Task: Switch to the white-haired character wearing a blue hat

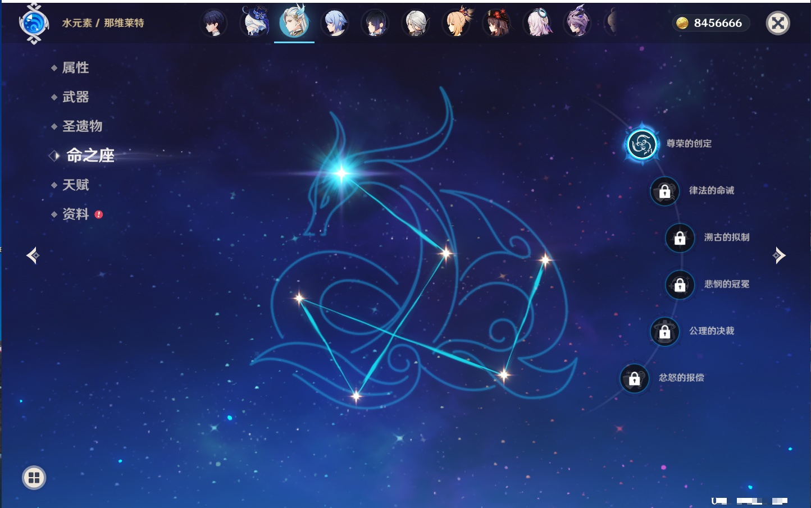Action: click(254, 22)
